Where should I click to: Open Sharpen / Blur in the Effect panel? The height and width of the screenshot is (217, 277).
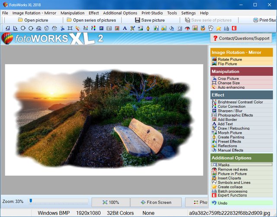pos(242,111)
